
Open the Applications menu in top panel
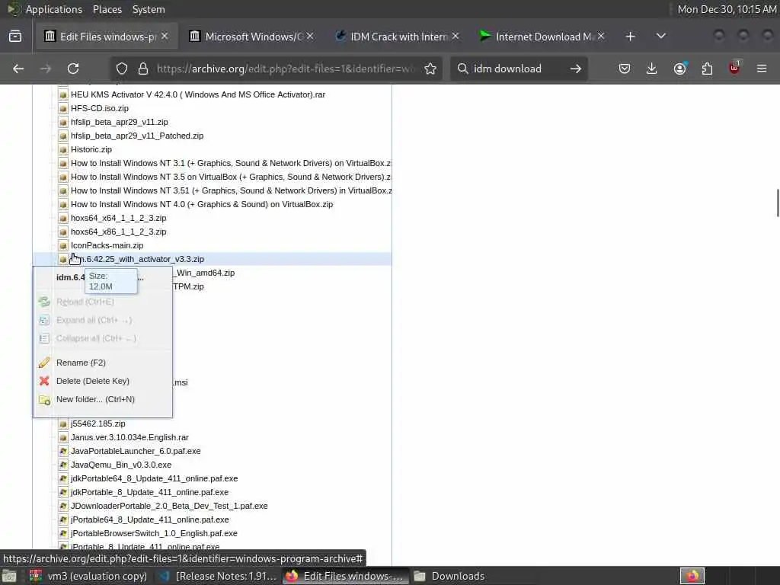(x=54, y=9)
